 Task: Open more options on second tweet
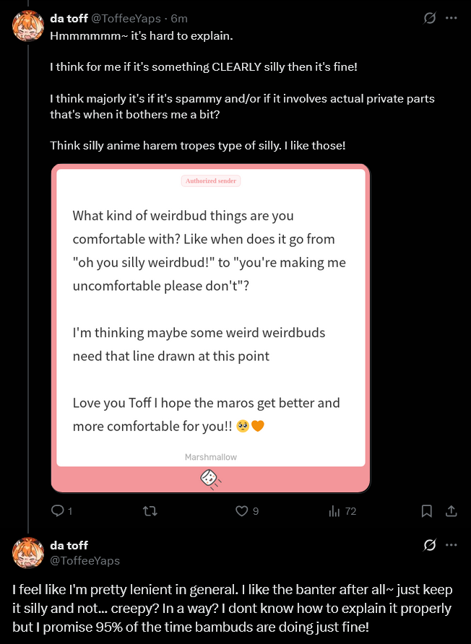click(x=451, y=544)
